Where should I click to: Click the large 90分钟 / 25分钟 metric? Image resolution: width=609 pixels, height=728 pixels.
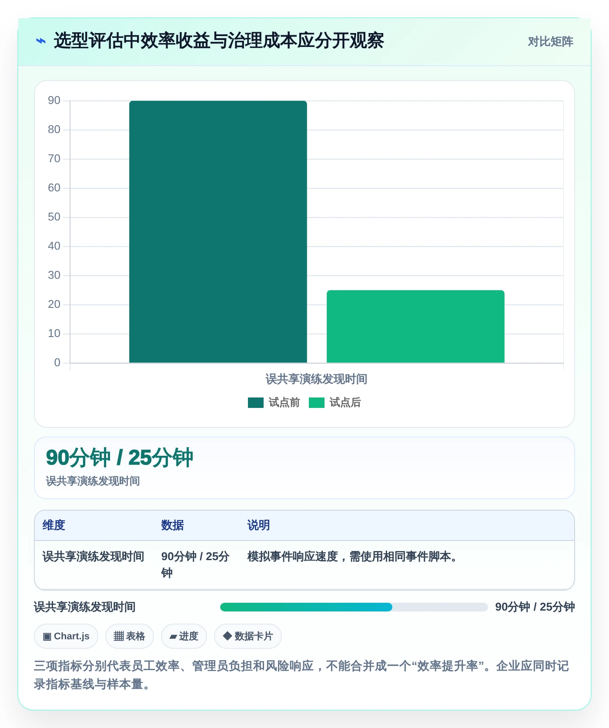point(120,458)
